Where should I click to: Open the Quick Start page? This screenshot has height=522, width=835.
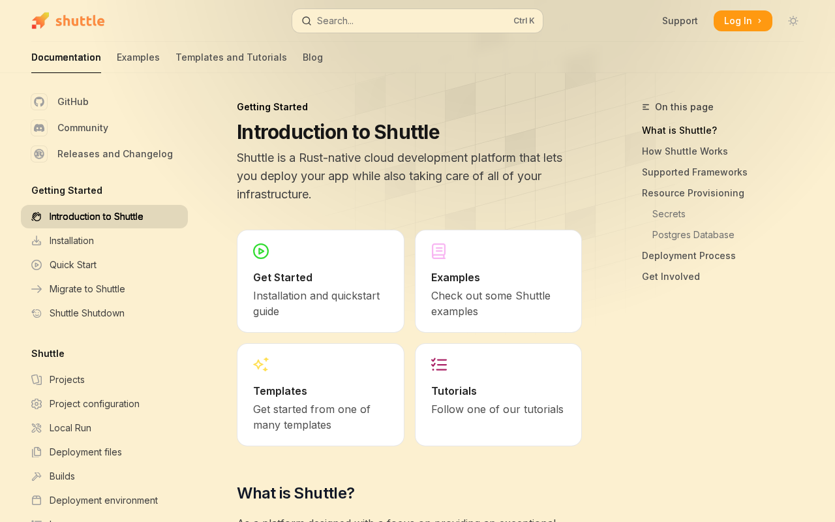[x=104, y=265]
